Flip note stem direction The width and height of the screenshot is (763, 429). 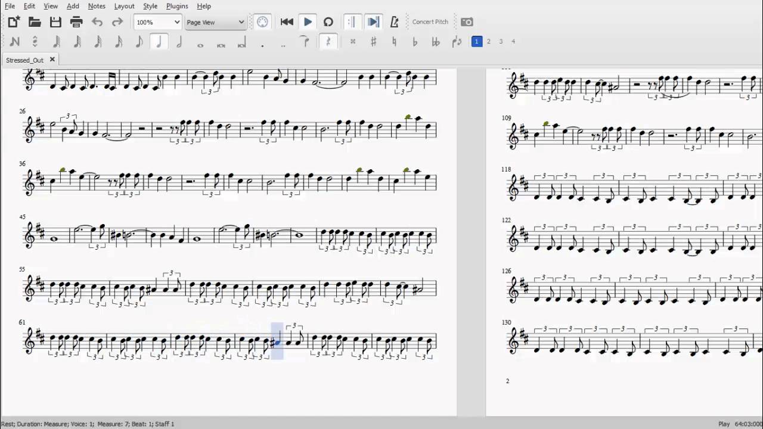[457, 42]
